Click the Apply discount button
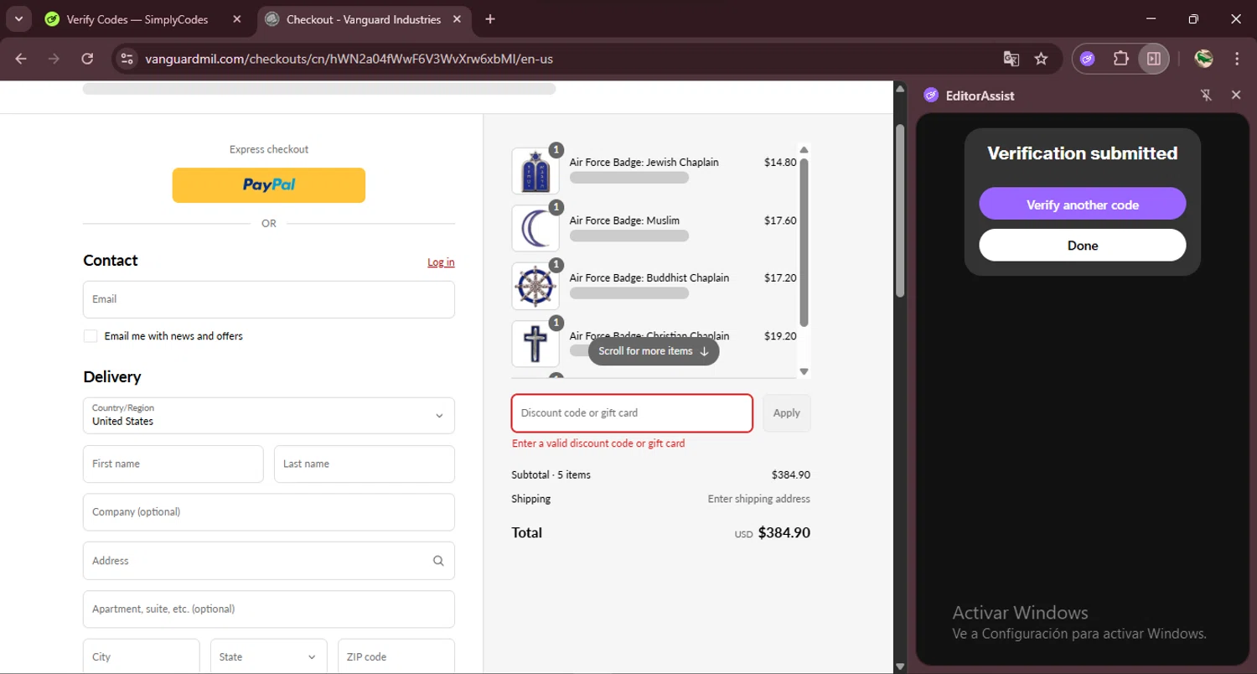 (787, 413)
